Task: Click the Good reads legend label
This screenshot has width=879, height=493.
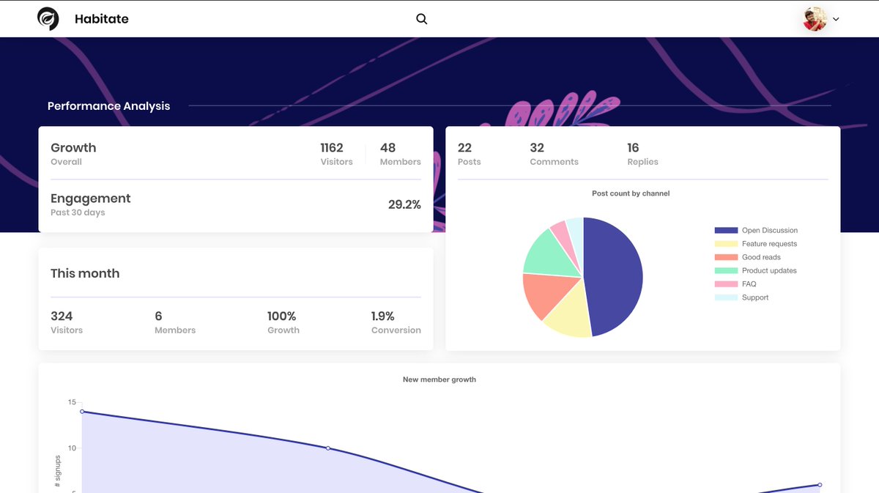Action: click(761, 257)
